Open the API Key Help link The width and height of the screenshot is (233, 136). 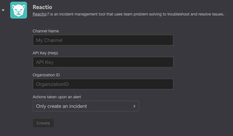tap(53, 53)
